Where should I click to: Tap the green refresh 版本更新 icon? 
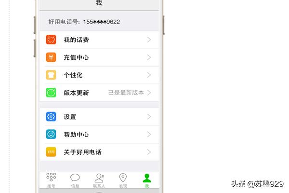51,93
